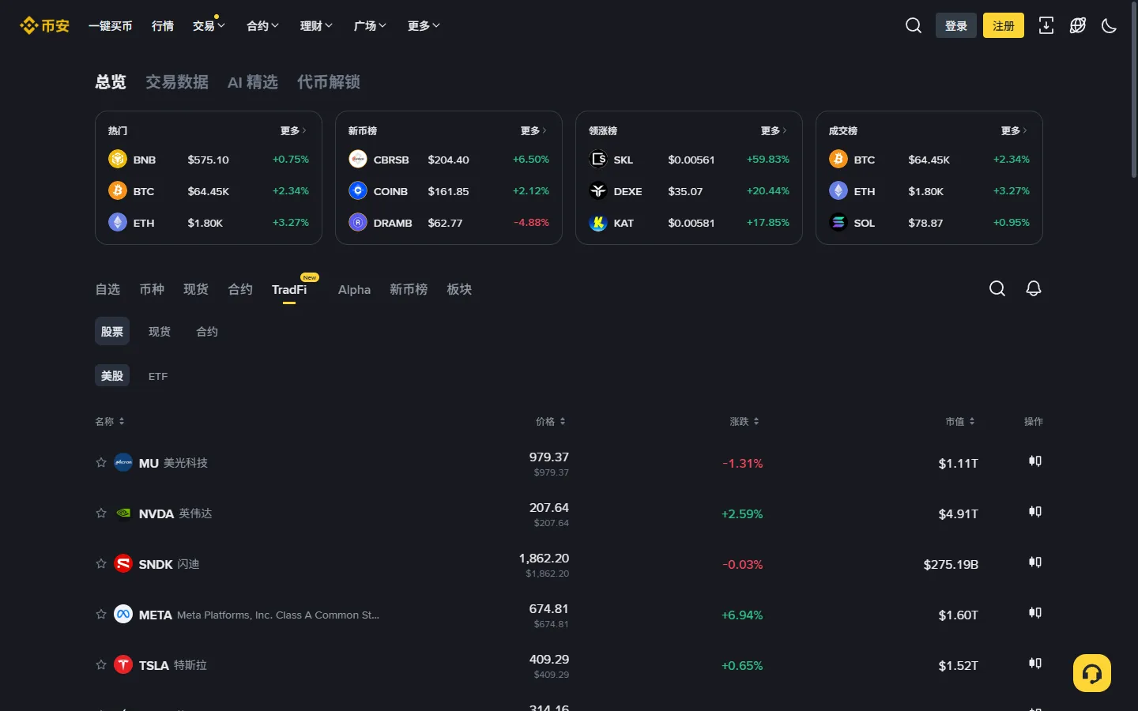Click the SOL icon in 成交榜 card
The width and height of the screenshot is (1138, 711).
point(838,223)
